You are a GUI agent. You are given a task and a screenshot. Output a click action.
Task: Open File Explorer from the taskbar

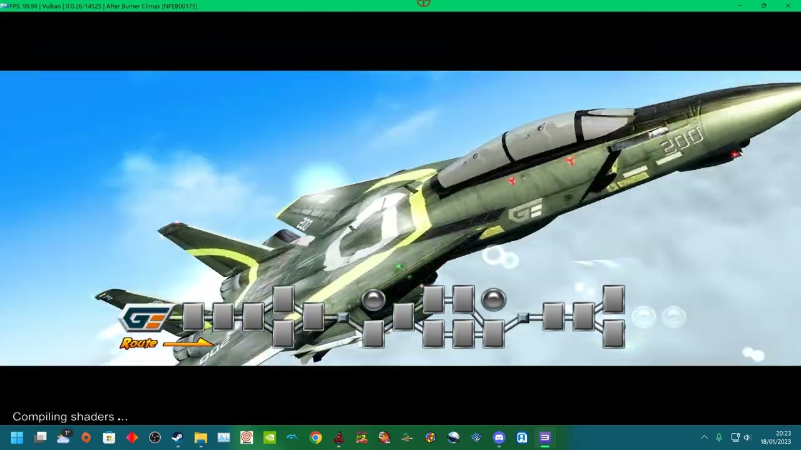pyautogui.click(x=201, y=437)
